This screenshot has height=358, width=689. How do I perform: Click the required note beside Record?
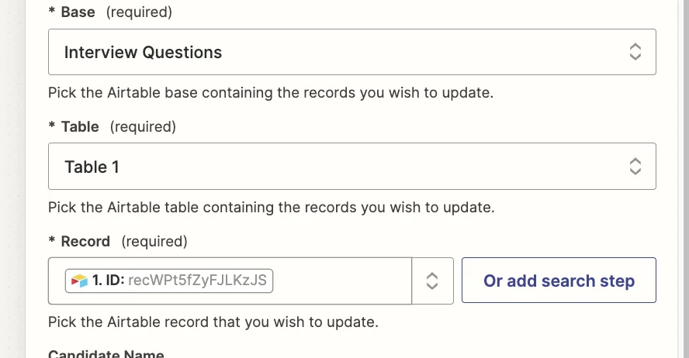154,241
